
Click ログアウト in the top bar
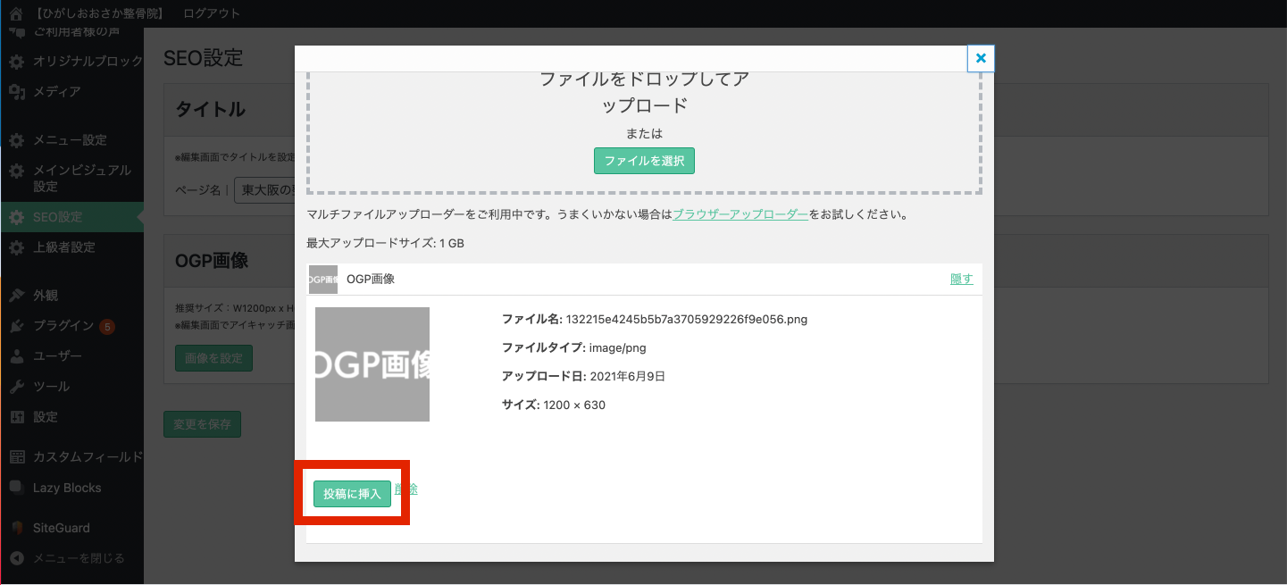pos(211,13)
